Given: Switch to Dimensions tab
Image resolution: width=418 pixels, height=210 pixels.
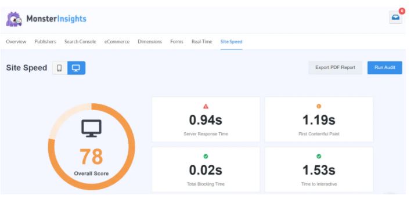Looking at the screenshot, I should (150, 42).
